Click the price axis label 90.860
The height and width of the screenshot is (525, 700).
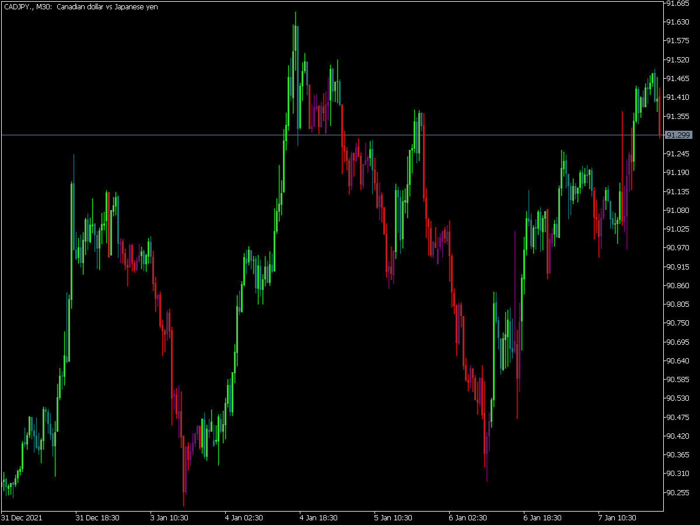(677, 286)
